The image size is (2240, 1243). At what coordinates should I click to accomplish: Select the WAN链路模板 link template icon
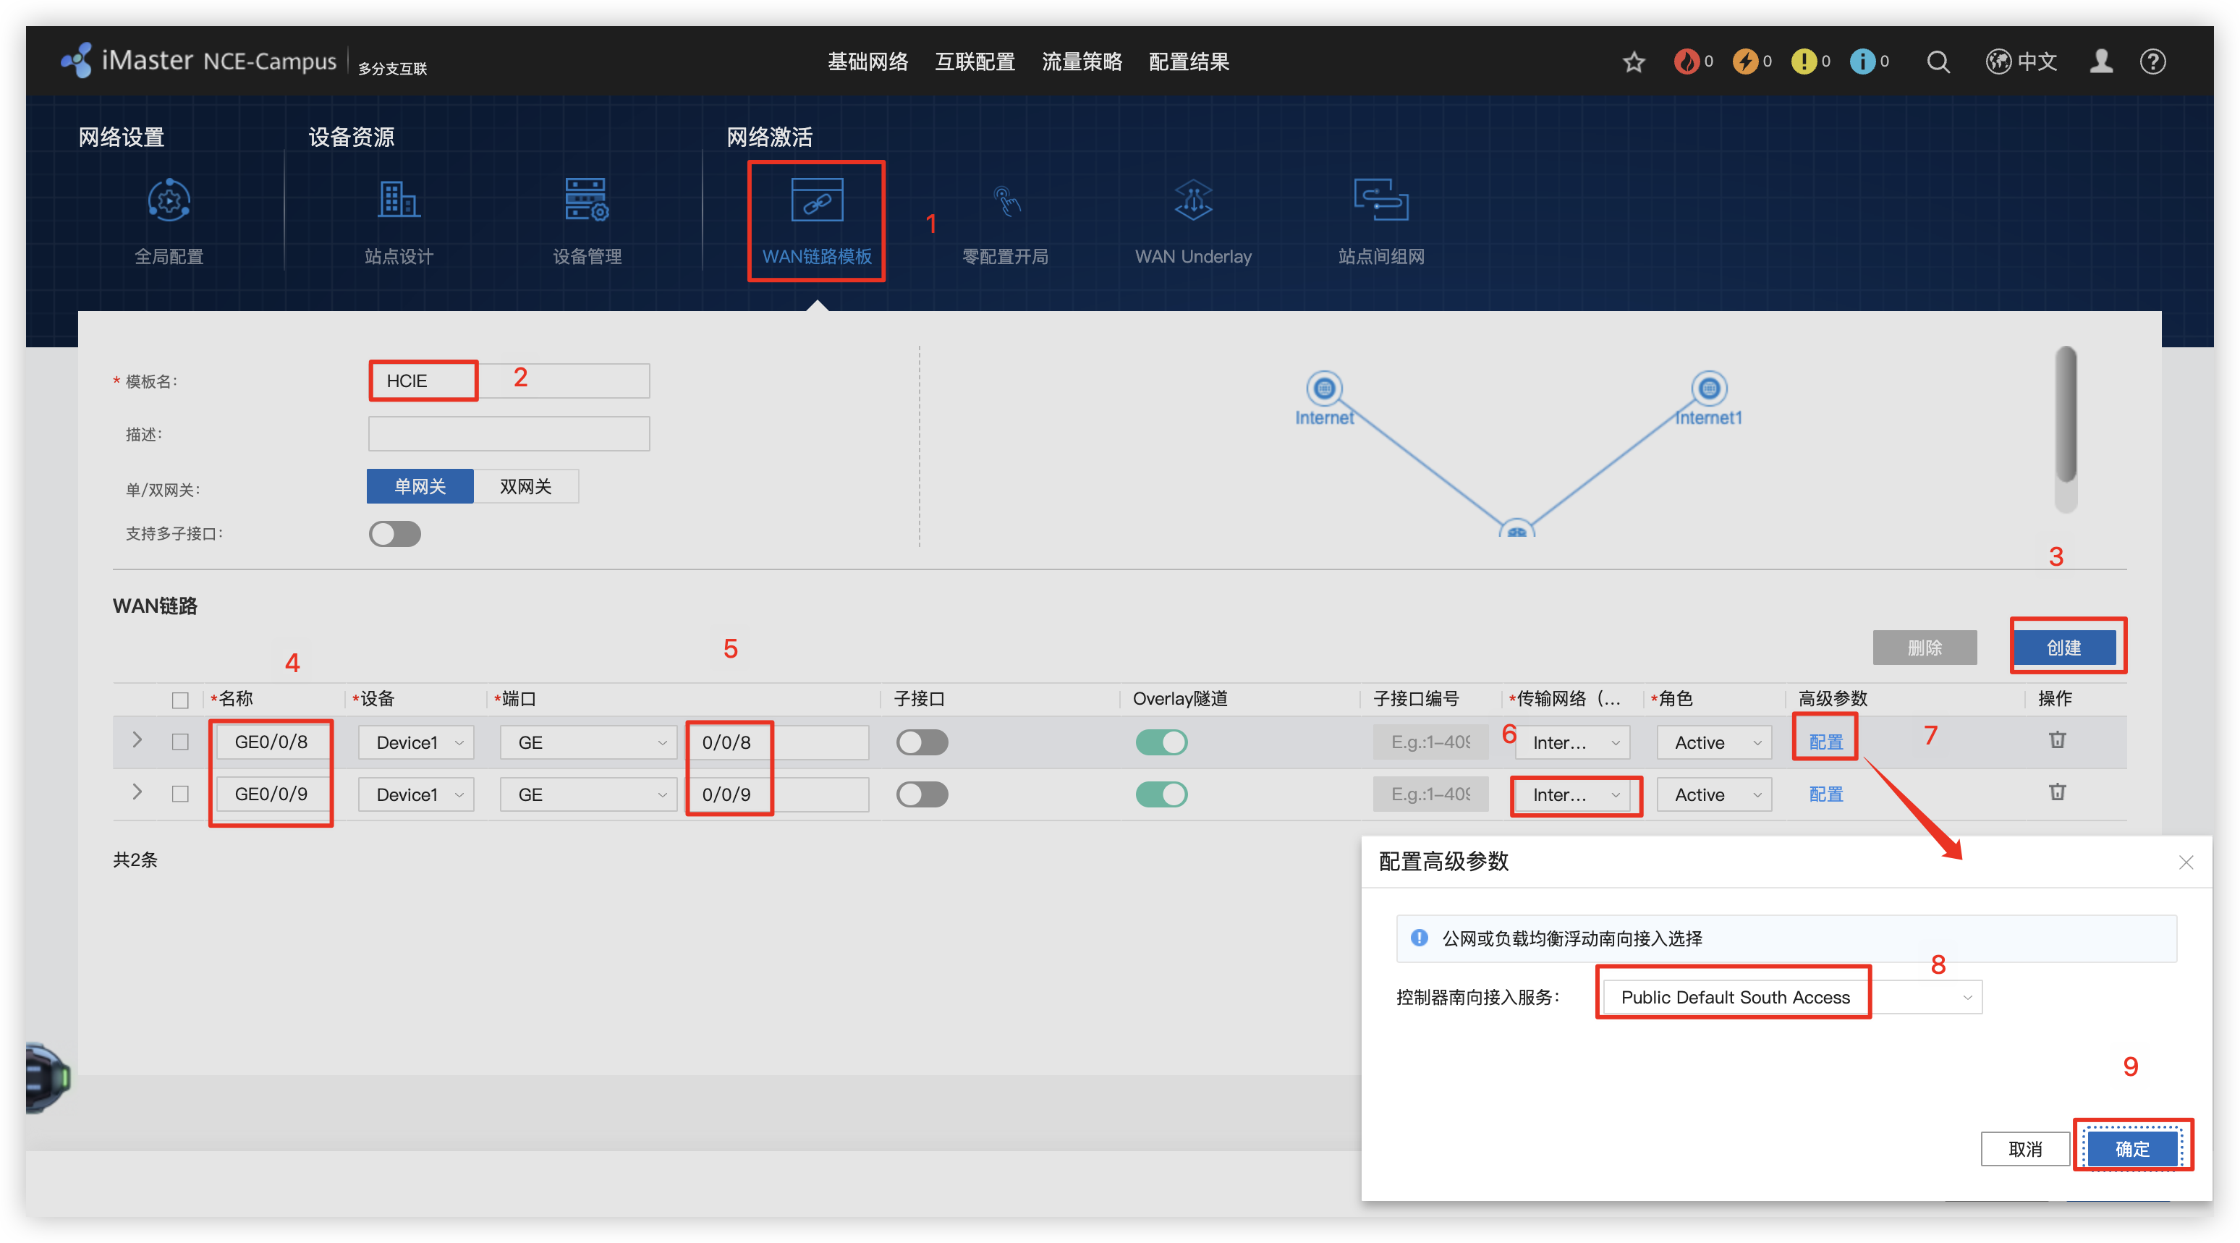tap(817, 202)
